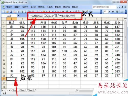128x96 pixels.
Task: Click the Paste clipboard icon
Action: (44, 12)
